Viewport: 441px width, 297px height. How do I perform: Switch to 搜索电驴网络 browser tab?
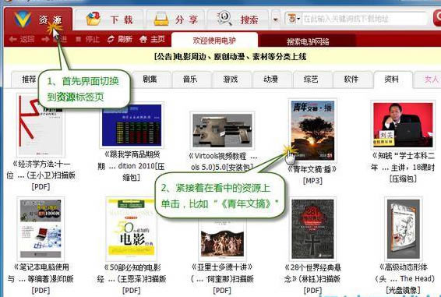[308, 41]
